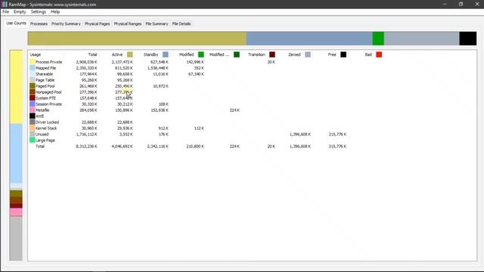Click the Mapped File blue swatch

[x=33, y=68]
